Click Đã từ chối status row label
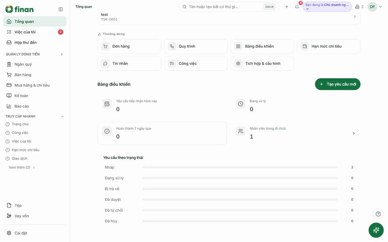The height and width of the screenshot is (242, 388). [x=114, y=211]
